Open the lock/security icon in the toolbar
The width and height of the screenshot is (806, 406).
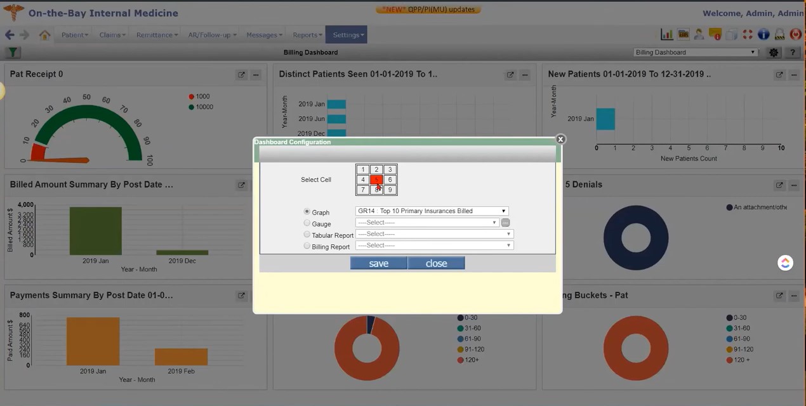pos(779,35)
